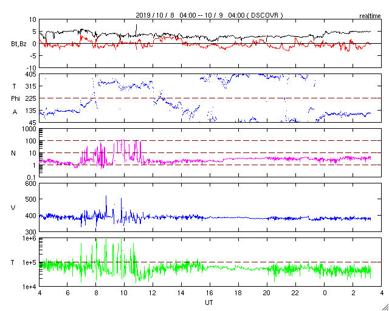
Task: Click the 1000 tick on the N axis
Action: 30,129
